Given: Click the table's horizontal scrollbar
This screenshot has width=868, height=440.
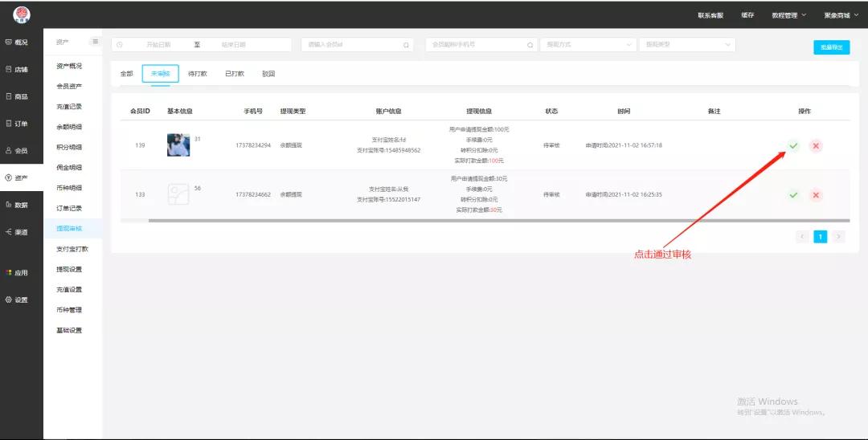Looking at the screenshot, I should (x=499, y=221).
